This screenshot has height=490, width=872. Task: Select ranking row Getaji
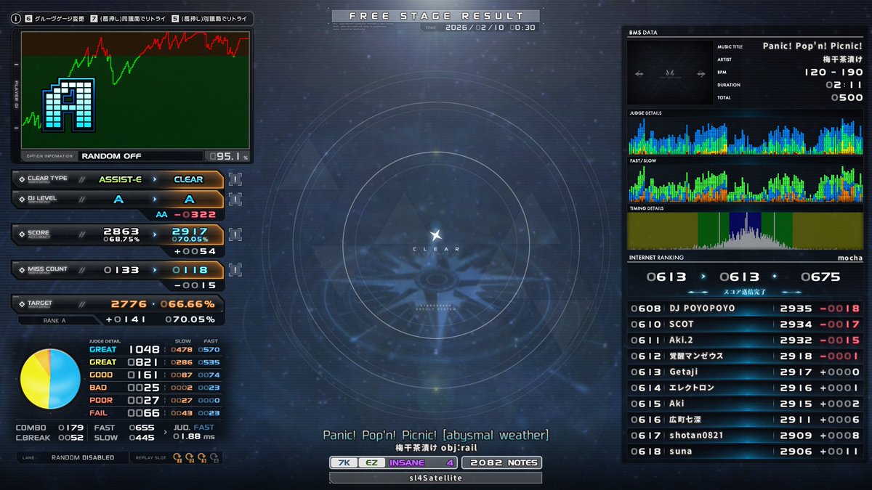click(745, 372)
